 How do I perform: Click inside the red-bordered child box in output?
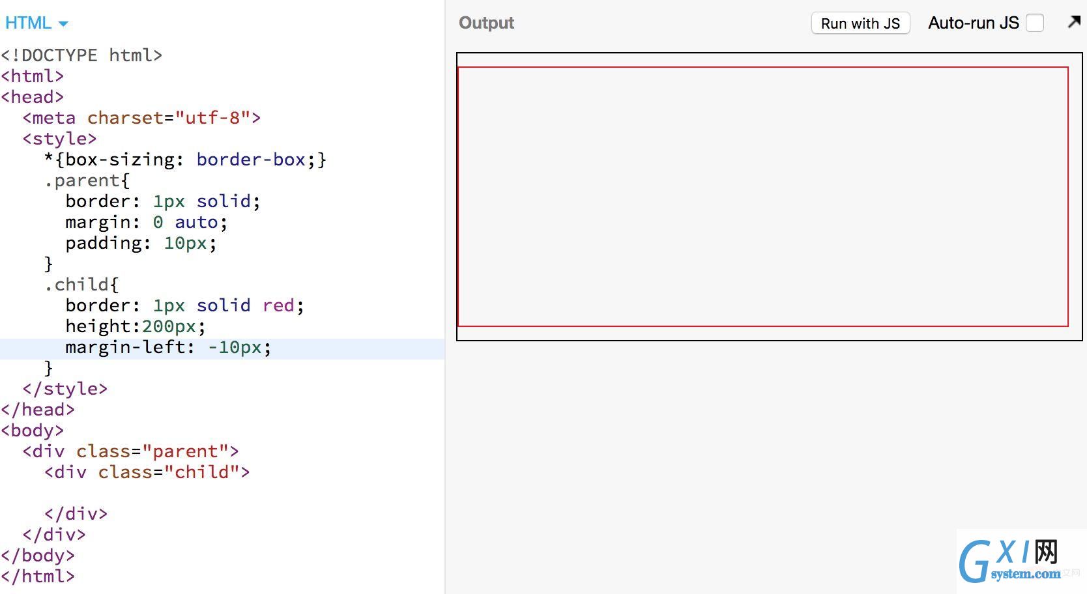point(762,197)
